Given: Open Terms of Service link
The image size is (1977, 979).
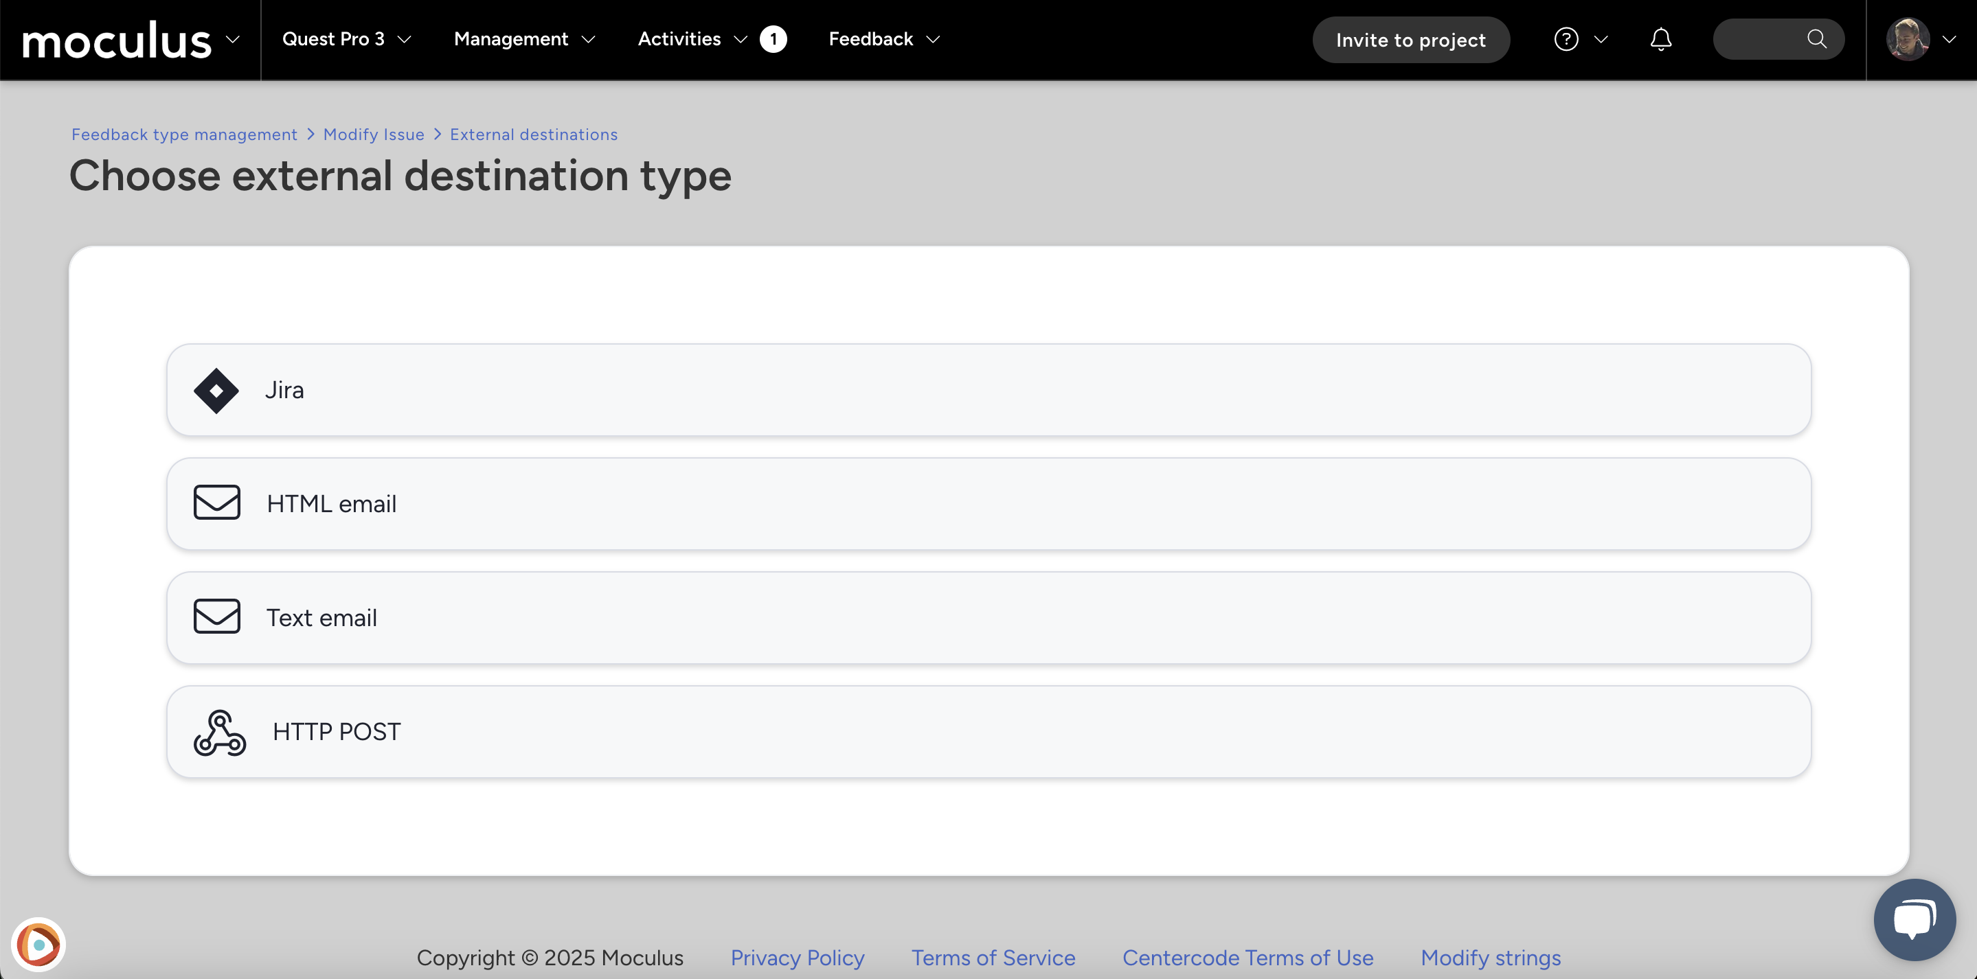Looking at the screenshot, I should point(993,958).
